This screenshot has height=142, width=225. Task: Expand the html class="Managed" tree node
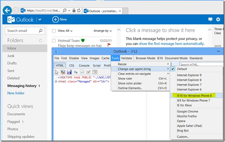(x=56, y=81)
